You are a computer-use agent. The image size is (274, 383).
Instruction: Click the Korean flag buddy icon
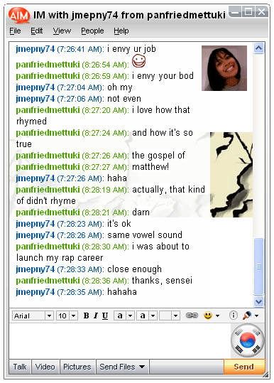click(248, 340)
